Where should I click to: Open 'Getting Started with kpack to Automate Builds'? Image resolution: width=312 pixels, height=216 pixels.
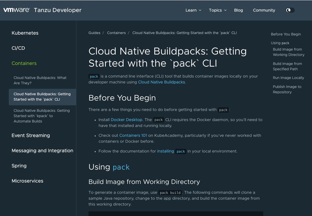pos(42,116)
